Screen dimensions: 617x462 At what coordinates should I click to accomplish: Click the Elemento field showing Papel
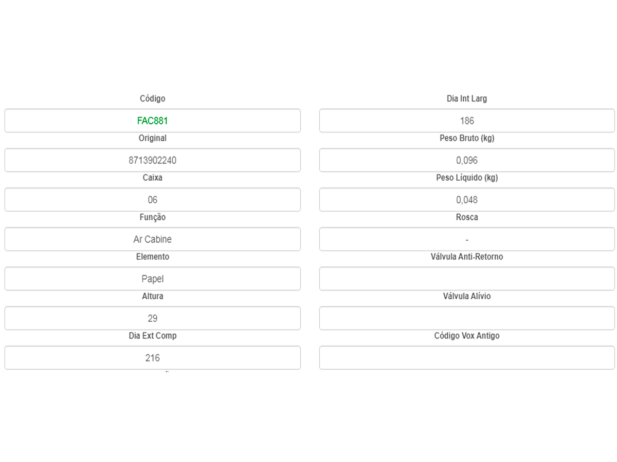click(152, 279)
